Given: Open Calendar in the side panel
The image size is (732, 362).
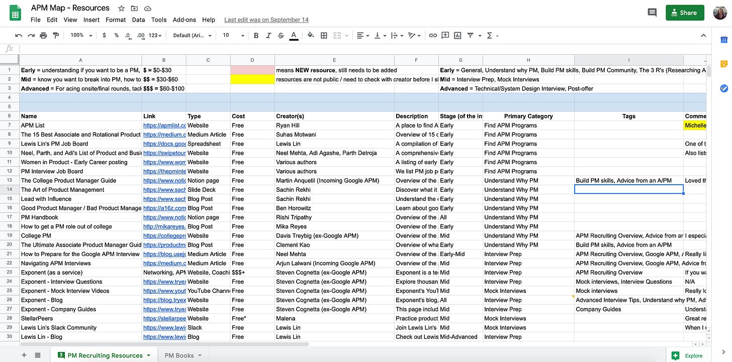Looking at the screenshot, I should (x=724, y=40).
